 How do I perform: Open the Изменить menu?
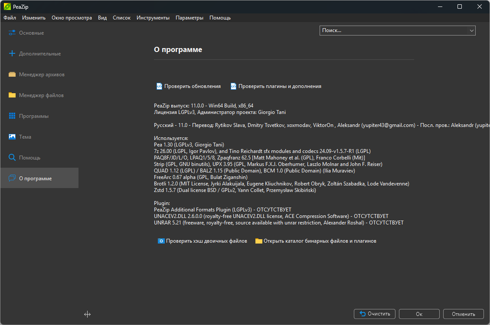pyautogui.click(x=34, y=18)
